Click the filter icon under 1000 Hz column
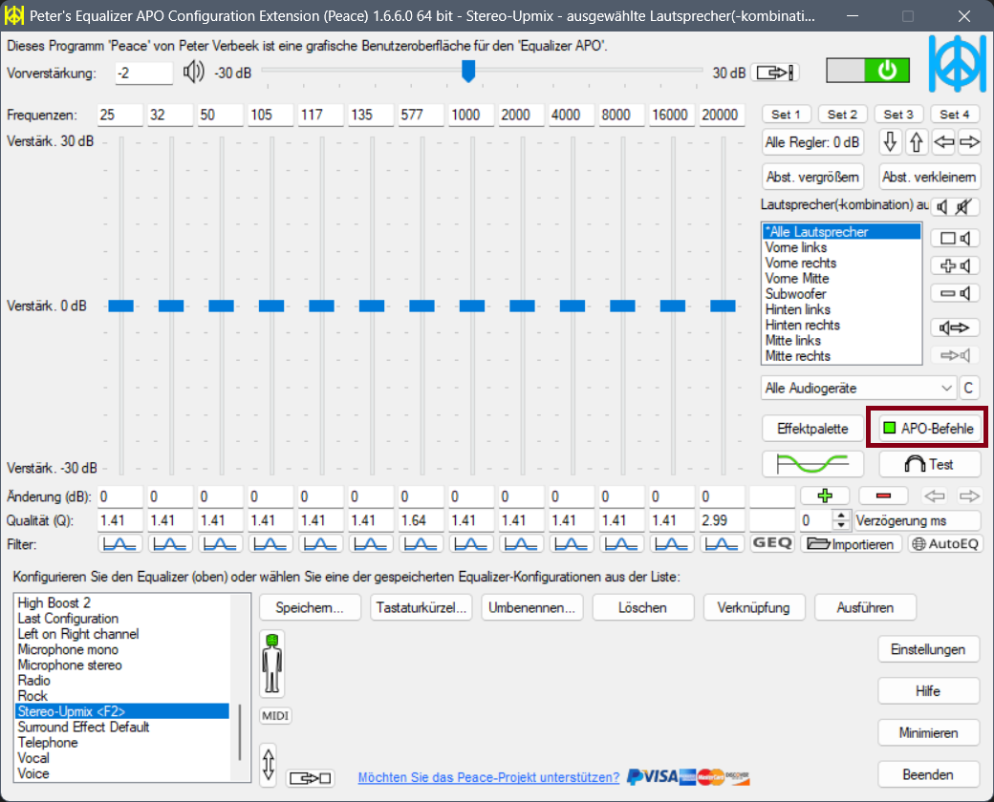 471,543
